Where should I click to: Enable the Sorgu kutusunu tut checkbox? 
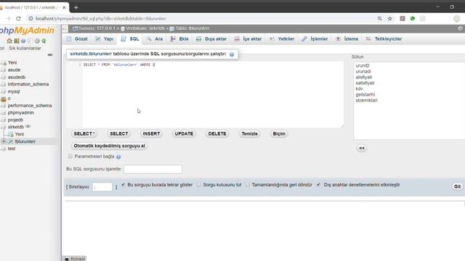(198, 185)
